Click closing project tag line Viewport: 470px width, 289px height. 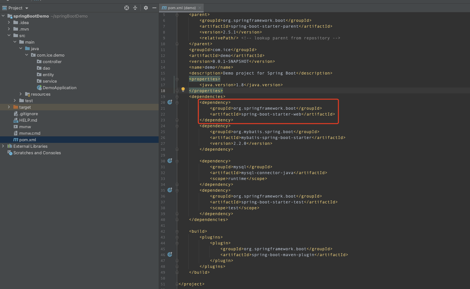tap(192, 284)
